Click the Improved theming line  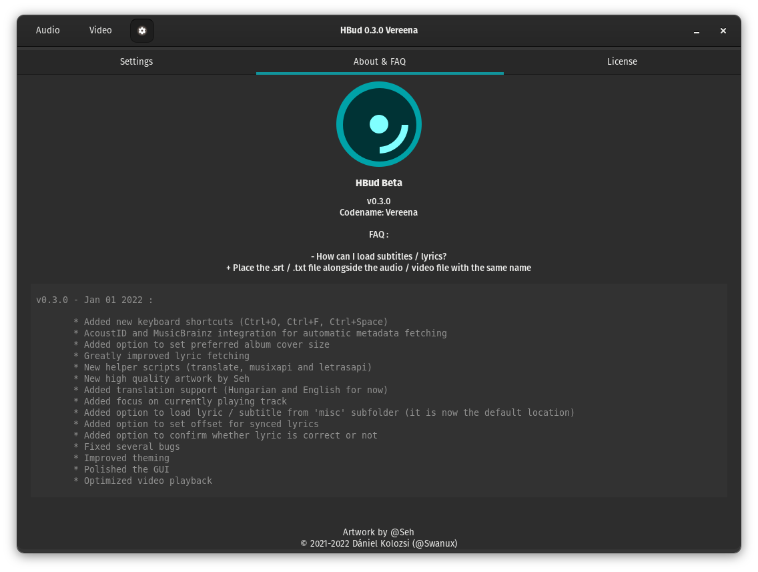coord(121,458)
